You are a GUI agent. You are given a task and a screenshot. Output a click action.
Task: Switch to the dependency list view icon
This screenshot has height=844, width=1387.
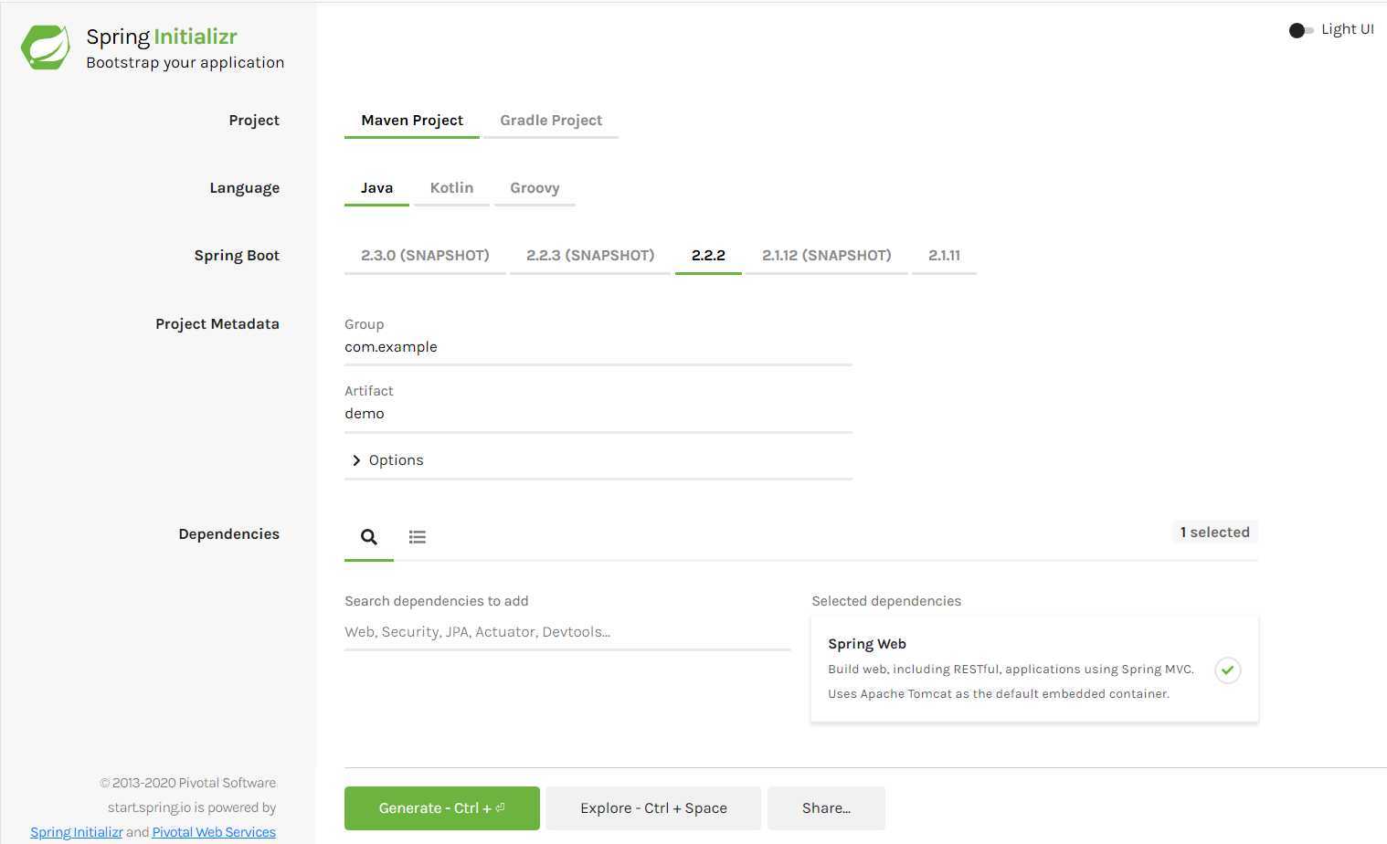coord(418,537)
